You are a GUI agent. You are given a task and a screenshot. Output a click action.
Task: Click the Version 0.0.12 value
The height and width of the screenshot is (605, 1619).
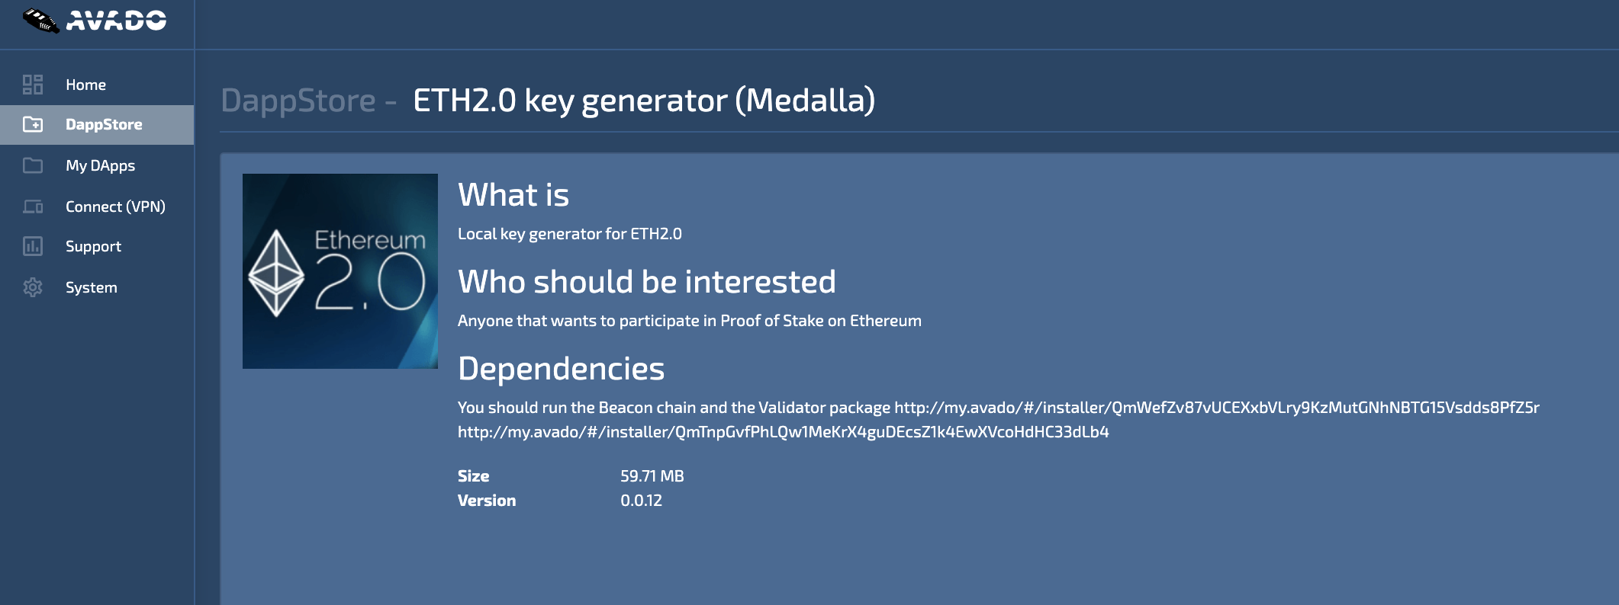[641, 501]
